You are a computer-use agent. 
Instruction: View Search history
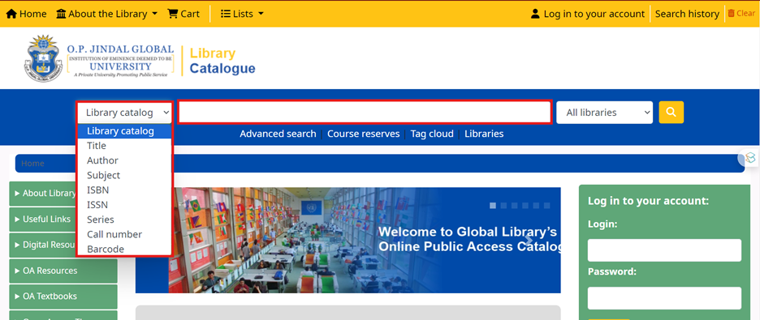[687, 14]
